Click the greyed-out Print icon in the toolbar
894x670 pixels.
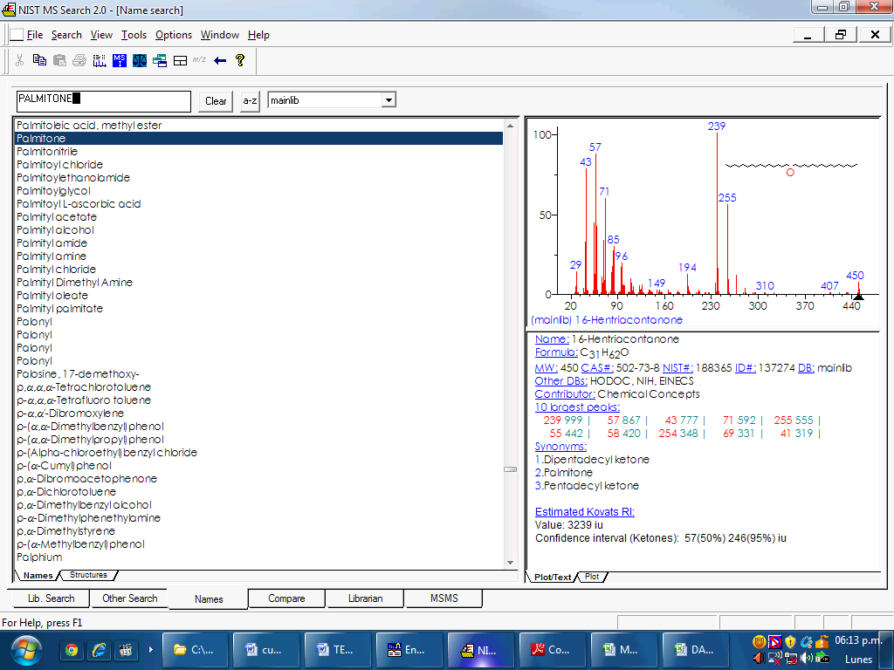click(x=79, y=60)
